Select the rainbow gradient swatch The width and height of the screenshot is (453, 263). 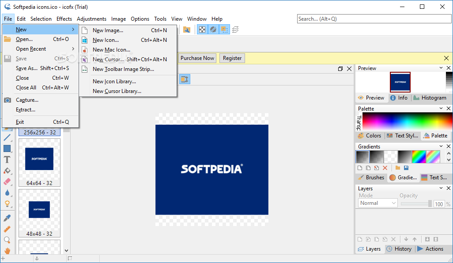coord(419,157)
